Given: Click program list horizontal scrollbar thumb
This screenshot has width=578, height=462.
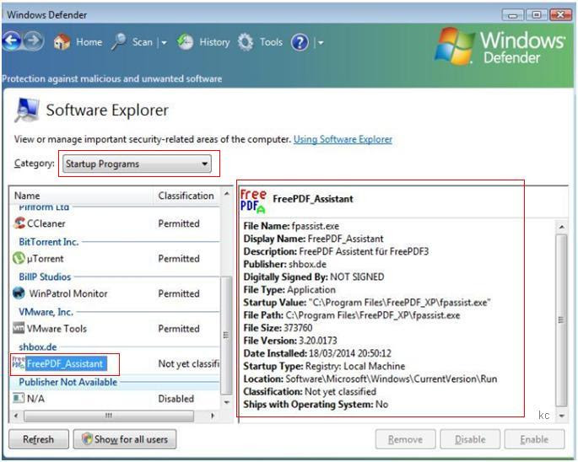Looking at the screenshot, I should (x=109, y=416).
